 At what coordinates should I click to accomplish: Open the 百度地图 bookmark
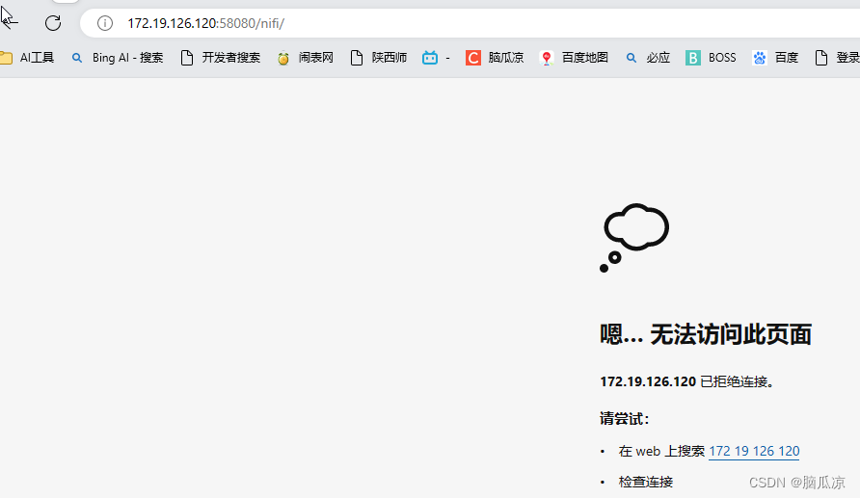coord(574,58)
